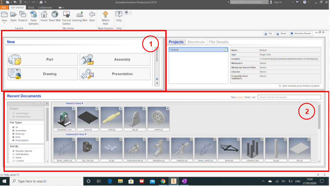Viewport: 330px width, 186px height.
Task: Create a new Assembly file
Action: click(115, 60)
